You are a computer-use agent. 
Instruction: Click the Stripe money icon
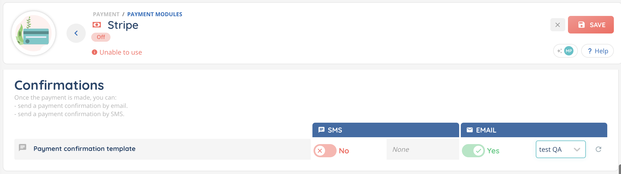click(97, 25)
